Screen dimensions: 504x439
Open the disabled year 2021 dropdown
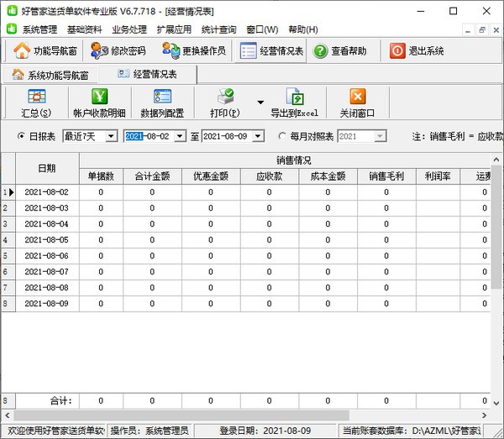click(380, 136)
